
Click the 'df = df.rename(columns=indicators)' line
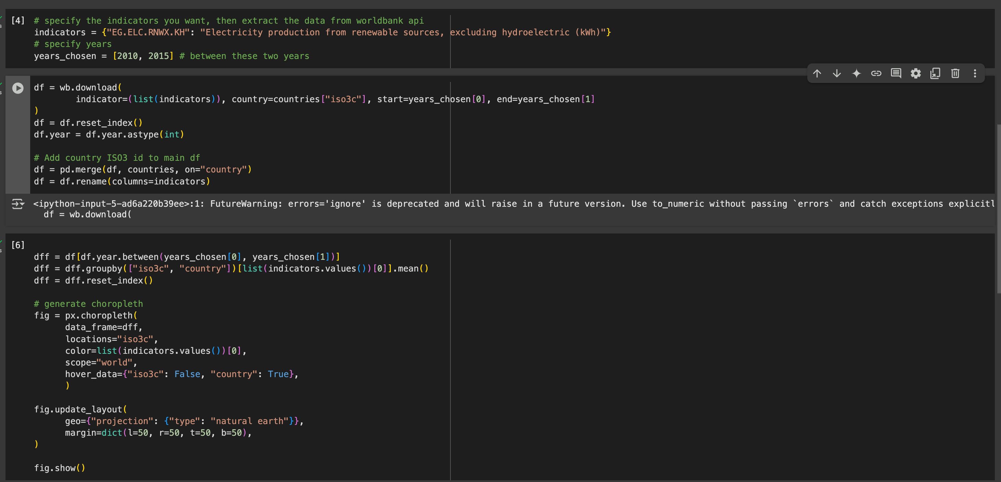[x=122, y=182]
